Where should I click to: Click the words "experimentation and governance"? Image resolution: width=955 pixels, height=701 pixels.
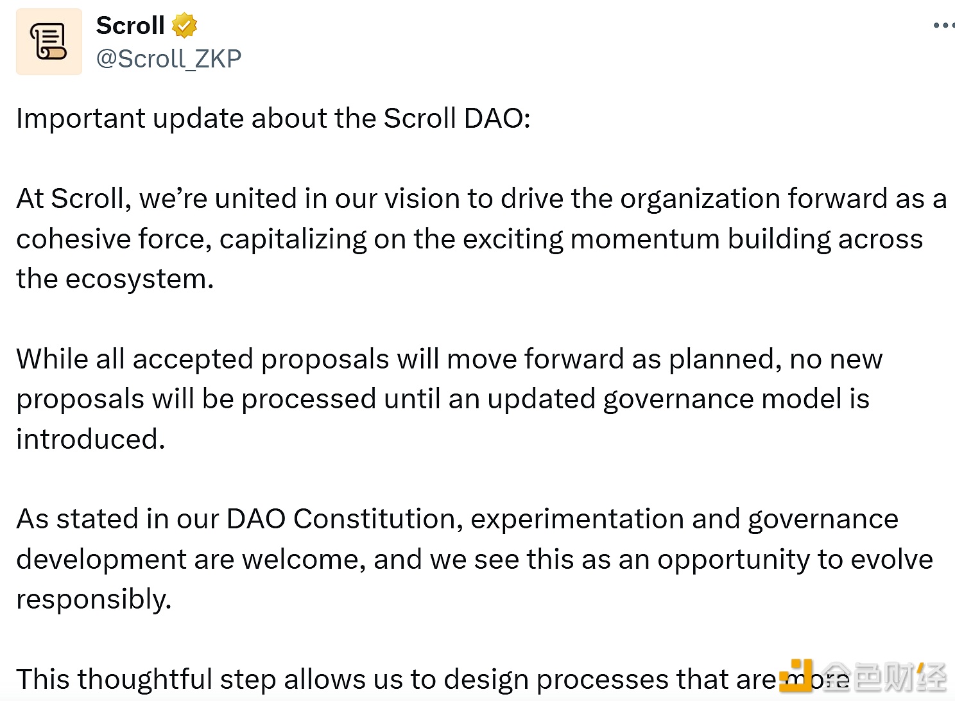[684, 519]
